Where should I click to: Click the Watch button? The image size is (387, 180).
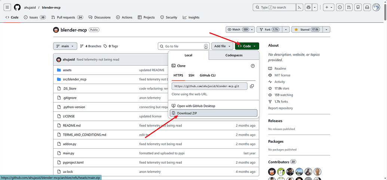237,29
